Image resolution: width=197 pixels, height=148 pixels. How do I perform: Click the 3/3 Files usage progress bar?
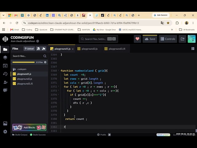23,62
